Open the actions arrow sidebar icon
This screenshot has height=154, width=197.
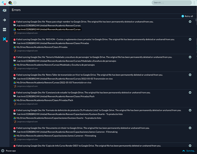tap(5, 20)
